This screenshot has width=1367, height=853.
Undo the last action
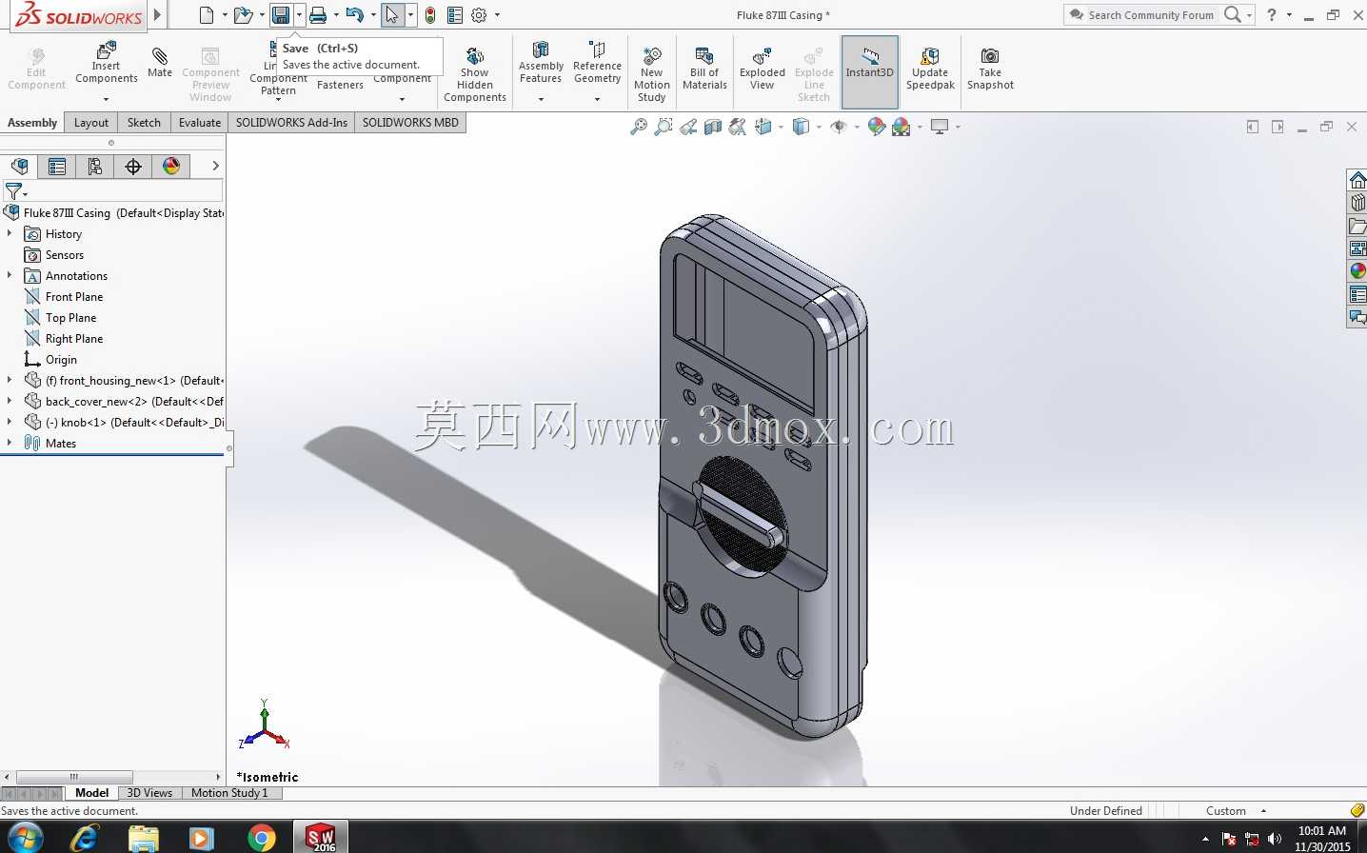(x=354, y=15)
